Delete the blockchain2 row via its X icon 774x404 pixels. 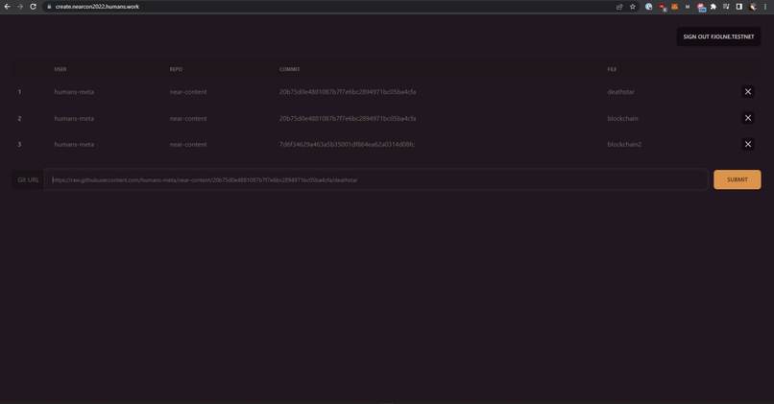pyautogui.click(x=748, y=144)
